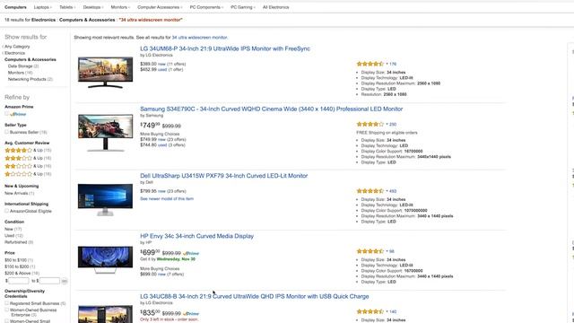Screen dimensions: 574x323
Task: Go to the All Electronics tab
Action: click(275, 7)
